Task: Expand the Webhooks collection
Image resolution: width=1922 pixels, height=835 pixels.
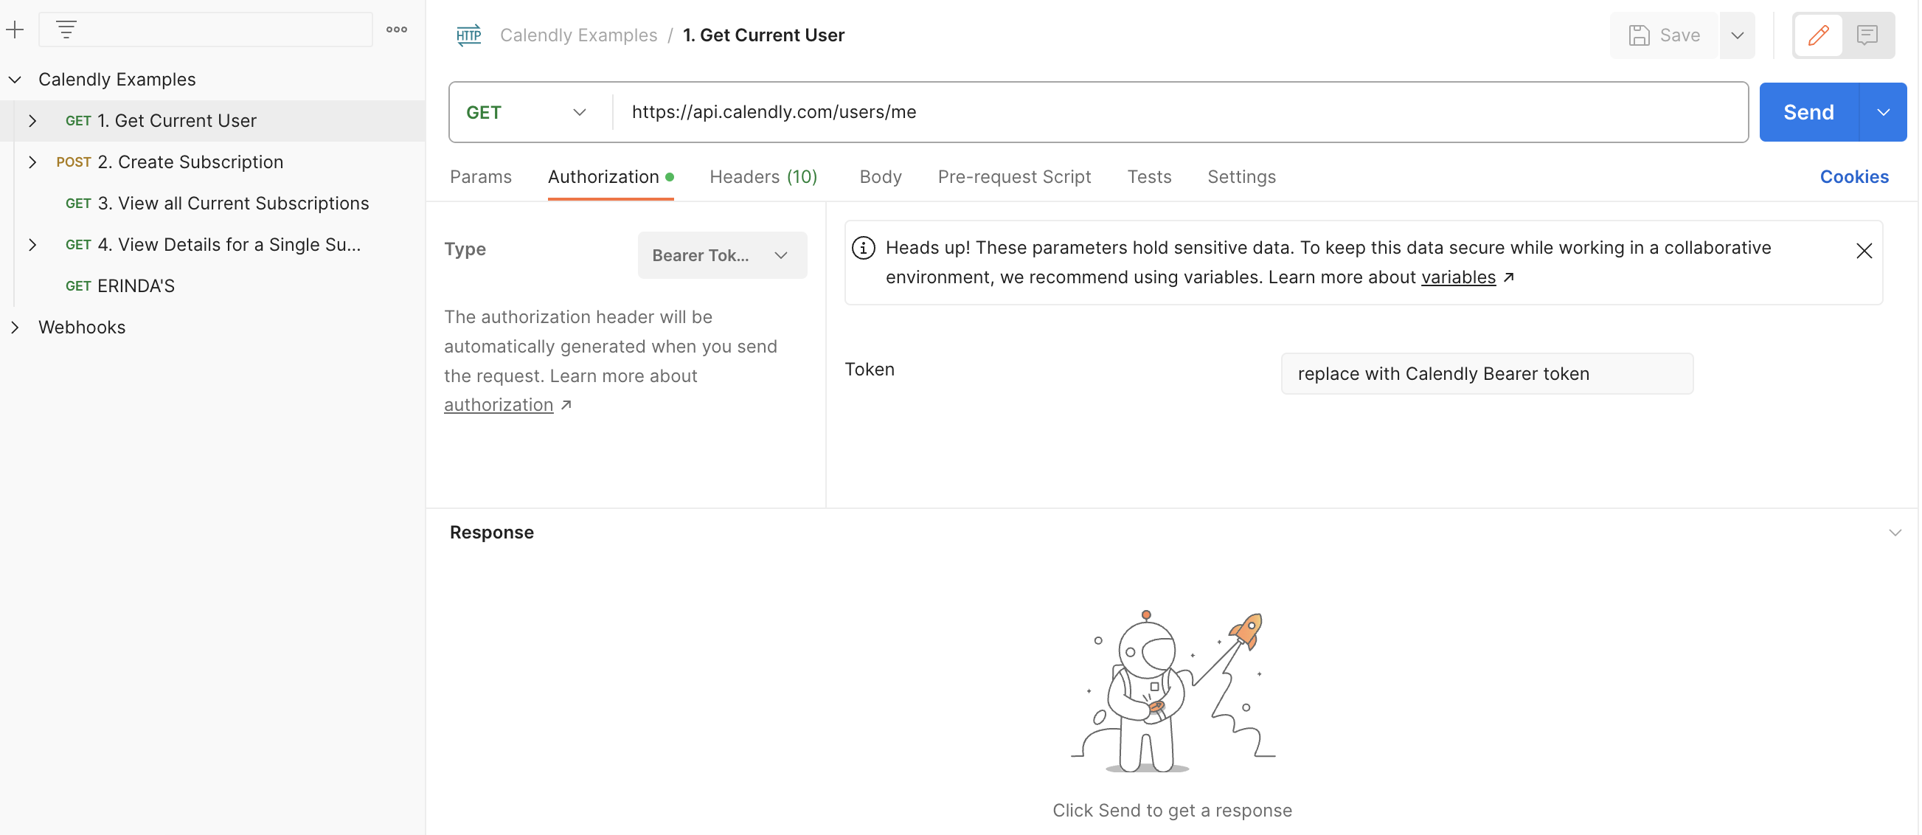Action: [x=15, y=327]
